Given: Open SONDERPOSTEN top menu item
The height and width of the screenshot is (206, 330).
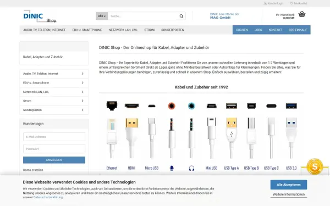Looking at the screenshot, I should pyautogui.click(x=173, y=30).
